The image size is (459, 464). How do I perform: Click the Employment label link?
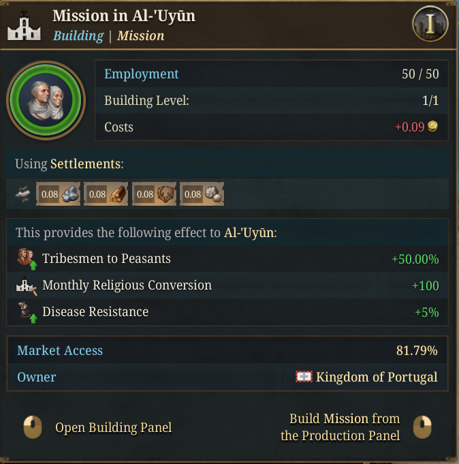(x=142, y=74)
